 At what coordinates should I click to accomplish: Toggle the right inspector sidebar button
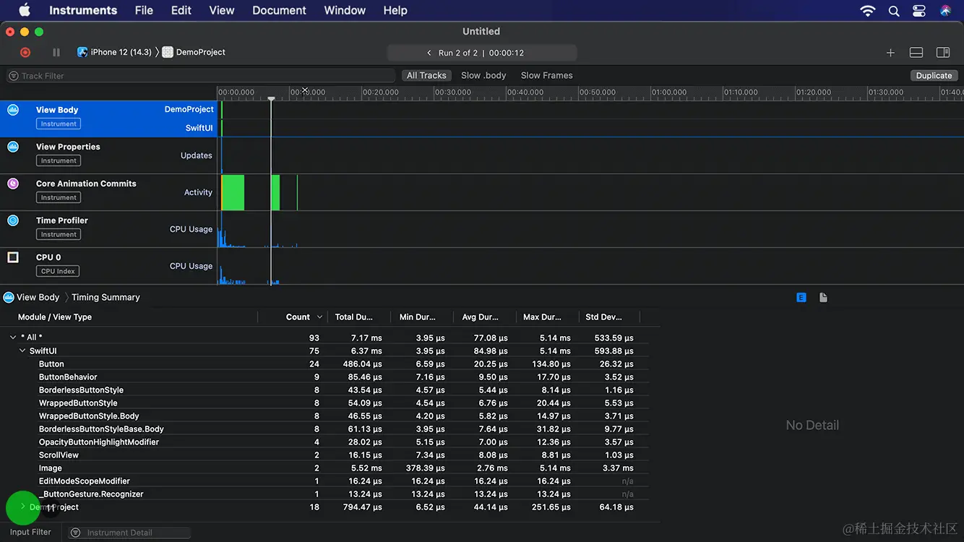[943, 53]
